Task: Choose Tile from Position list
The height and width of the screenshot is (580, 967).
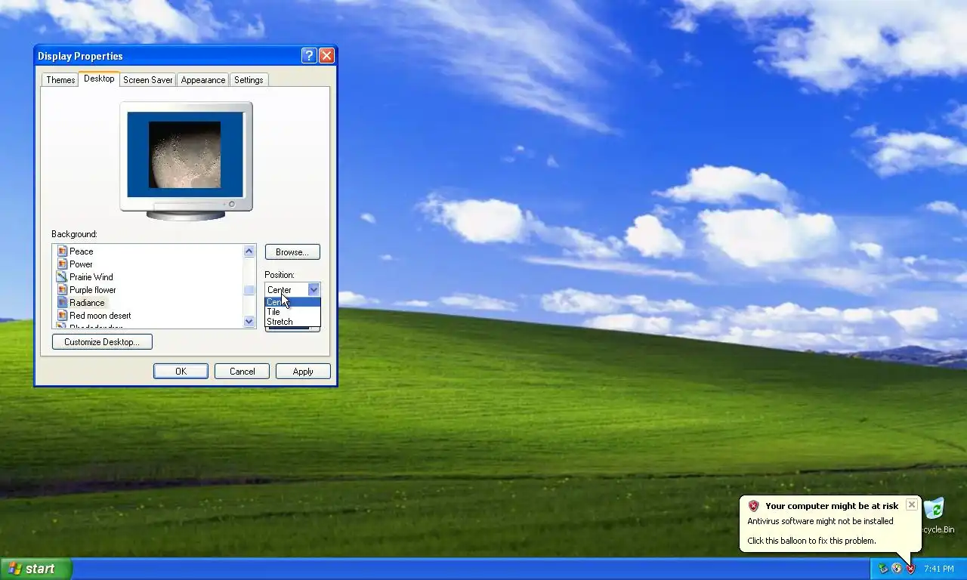Action: 292,312
